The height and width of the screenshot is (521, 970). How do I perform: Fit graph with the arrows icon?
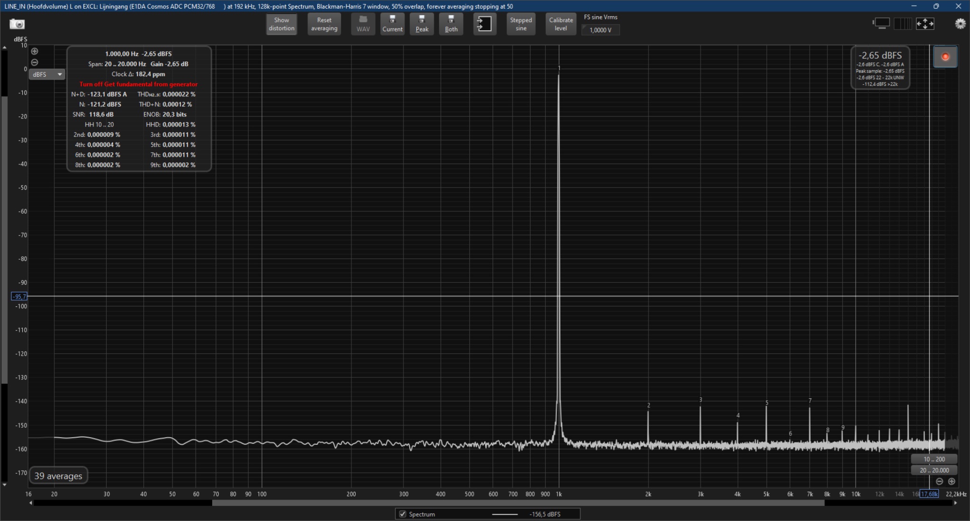pyautogui.click(x=925, y=23)
